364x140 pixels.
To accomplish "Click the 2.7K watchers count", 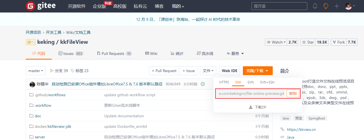I will [x=293, y=42].
